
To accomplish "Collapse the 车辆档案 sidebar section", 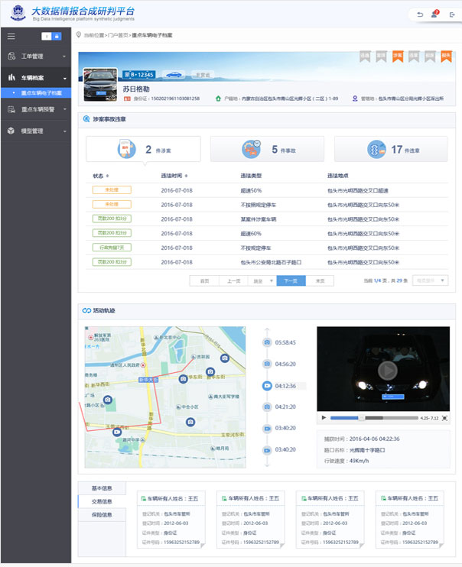I will pyautogui.click(x=35, y=78).
